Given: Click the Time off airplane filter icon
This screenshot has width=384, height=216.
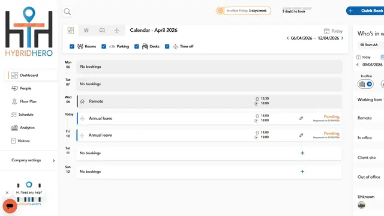Looking at the screenshot, I should coord(175,46).
